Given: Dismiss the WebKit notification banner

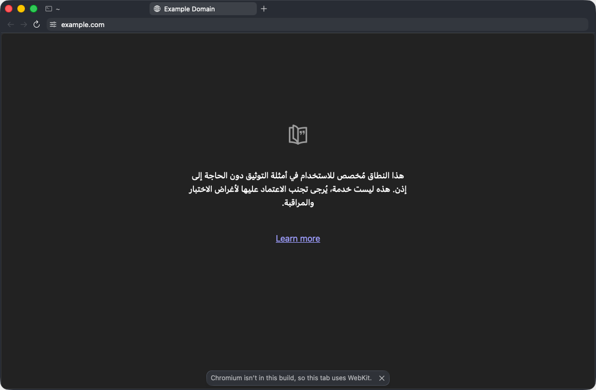Looking at the screenshot, I should tap(382, 378).
